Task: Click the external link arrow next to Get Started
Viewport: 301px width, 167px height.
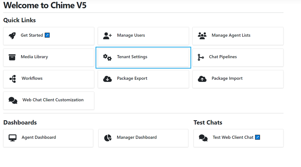Action: pos(47,35)
